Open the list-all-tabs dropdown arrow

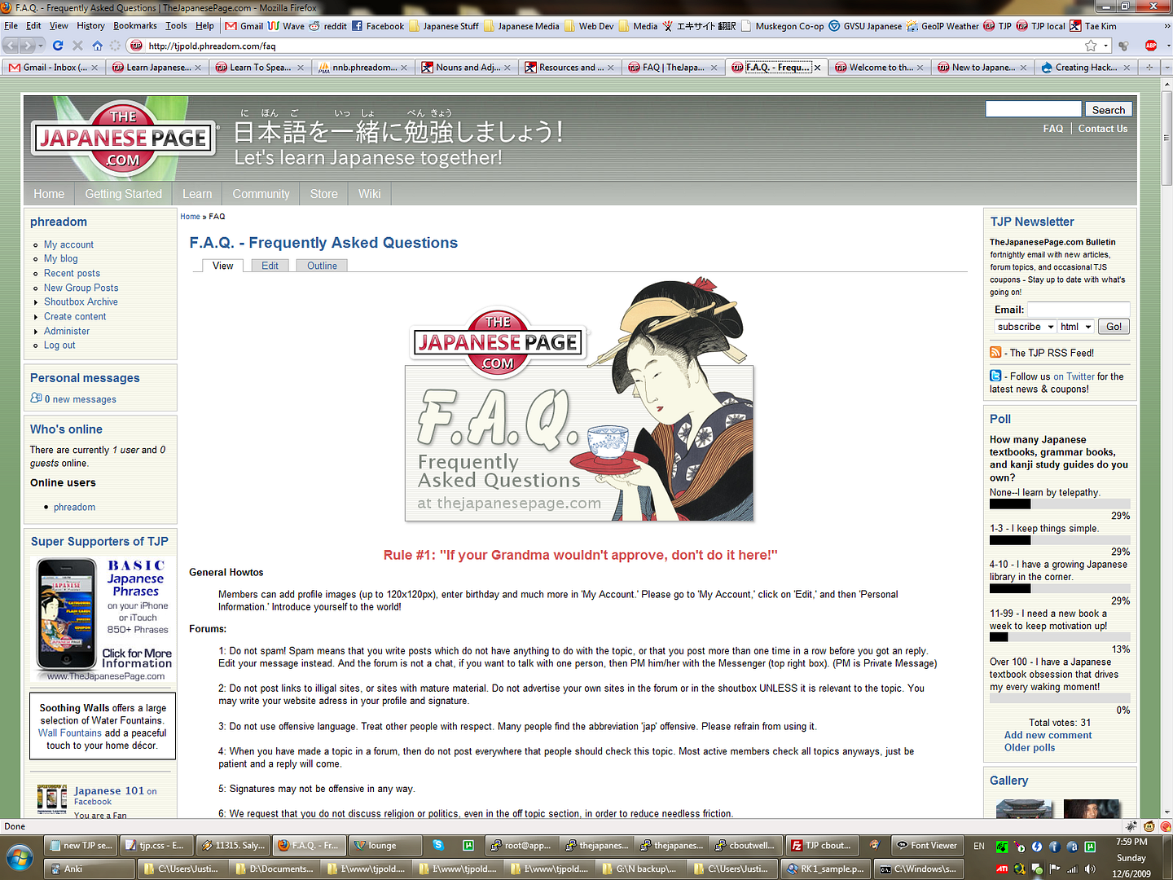click(1166, 68)
